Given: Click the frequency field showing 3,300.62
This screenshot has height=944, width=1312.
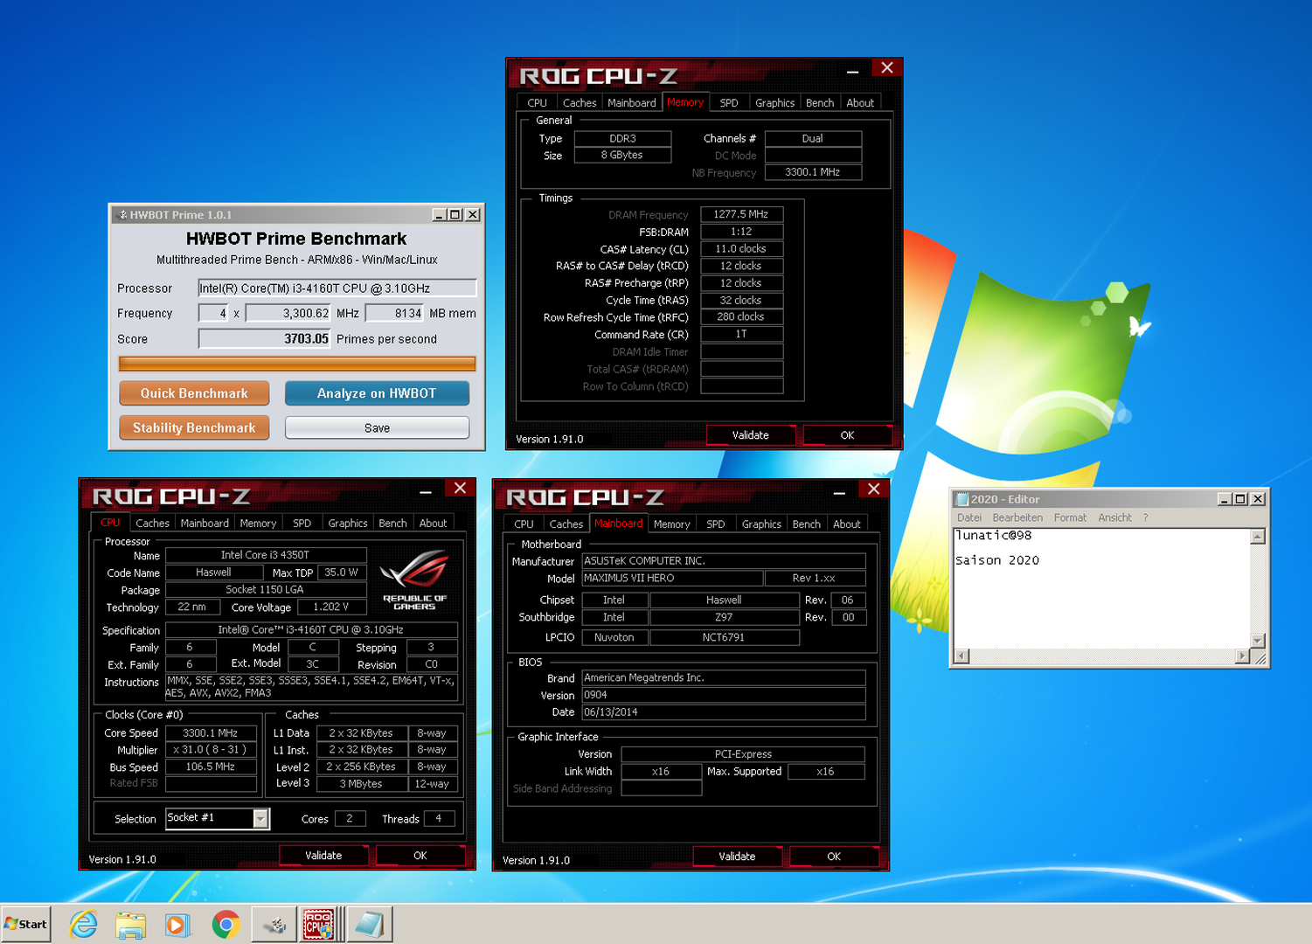Looking at the screenshot, I should tap(288, 313).
